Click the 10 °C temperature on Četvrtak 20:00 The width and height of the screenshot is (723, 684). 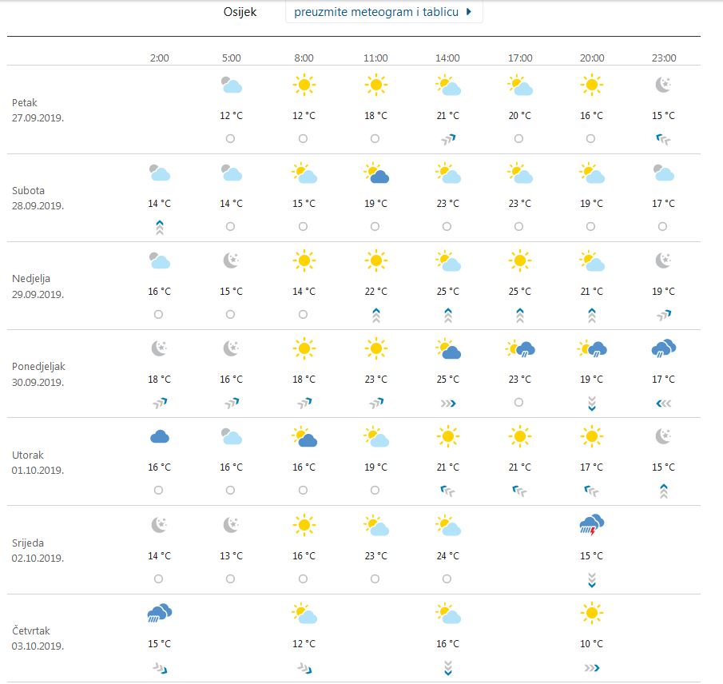tap(592, 643)
